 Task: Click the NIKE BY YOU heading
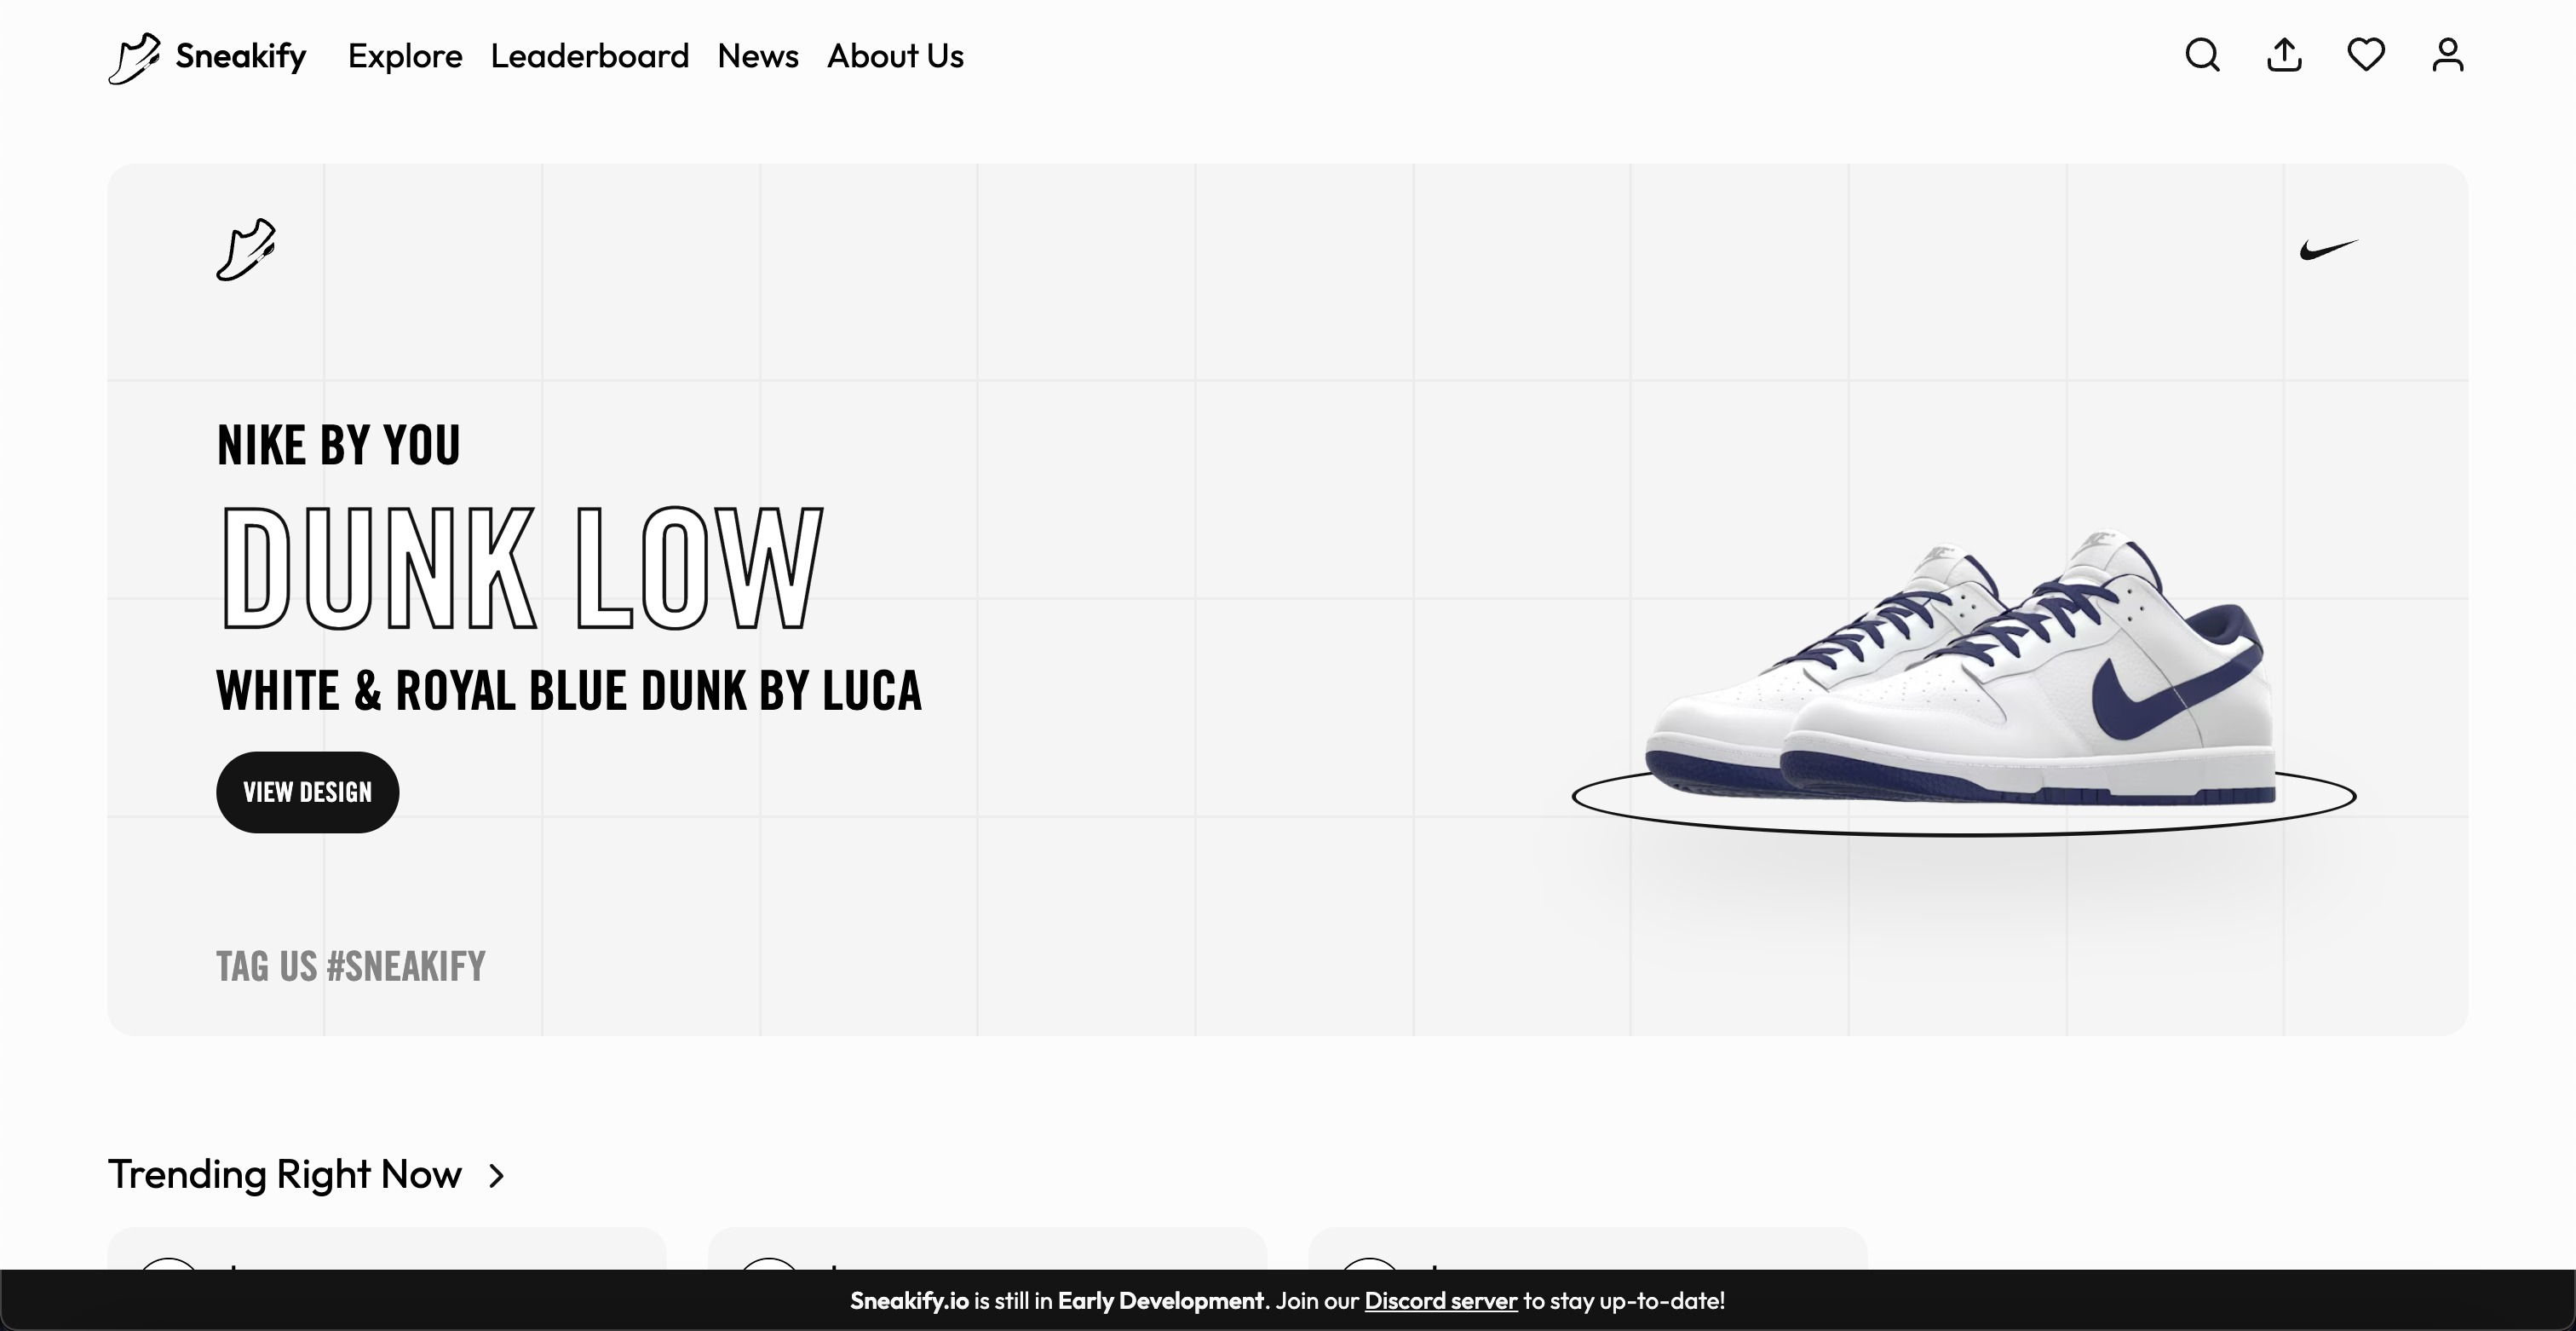pos(338,445)
